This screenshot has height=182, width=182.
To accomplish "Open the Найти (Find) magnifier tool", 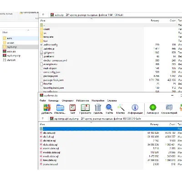I will (x=109, y=109).
